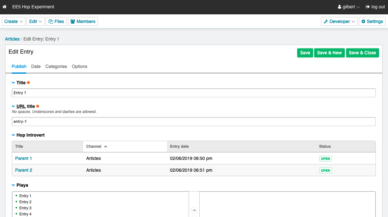Click the Playa move-right arrow icon
This screenshot has height=217, width=388.
click(194, 210)
